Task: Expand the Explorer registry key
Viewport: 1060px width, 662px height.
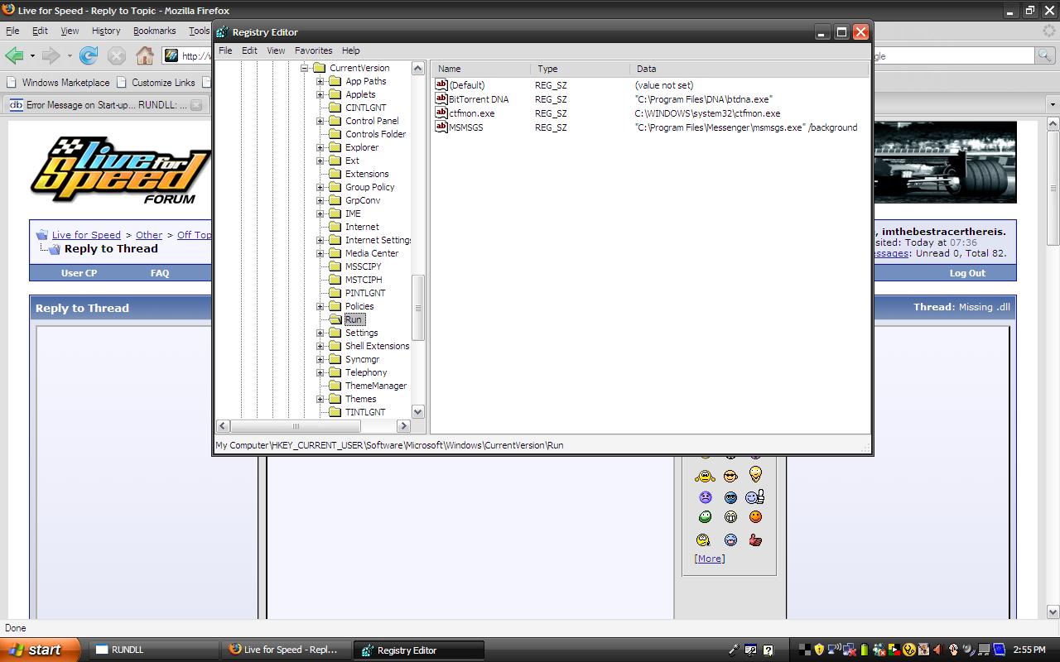Action: pyautogui.click(x=320, y=147)
